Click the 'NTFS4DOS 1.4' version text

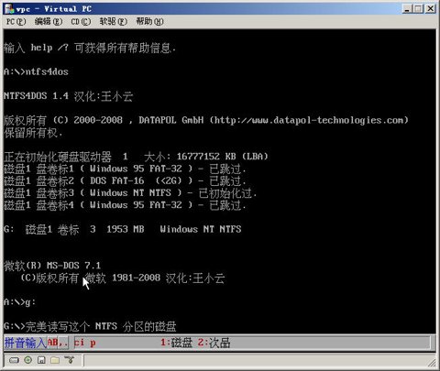click(x=36, y=96)
